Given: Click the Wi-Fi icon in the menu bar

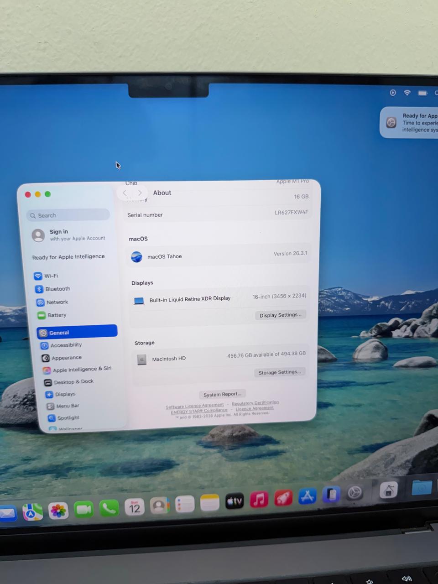Looking at the screenshot, I should tap(407, 93).
